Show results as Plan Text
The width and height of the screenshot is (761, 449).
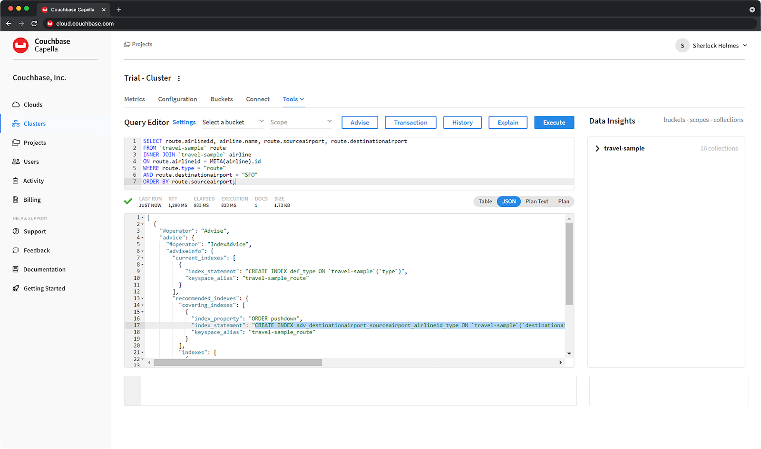tap(537, 201)
